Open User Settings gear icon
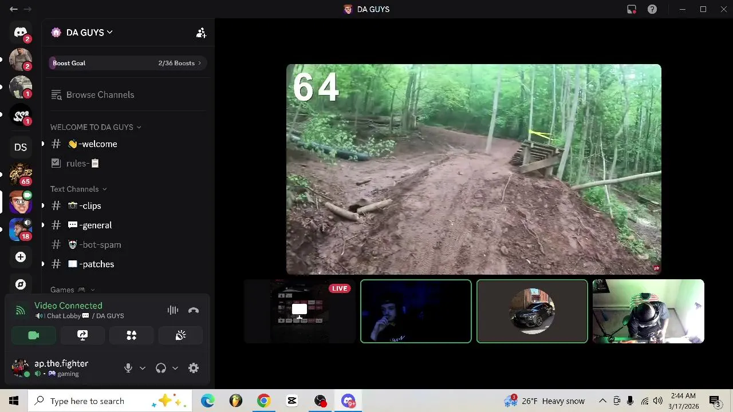This screenshot has width=733, height=412. point(194,368)
